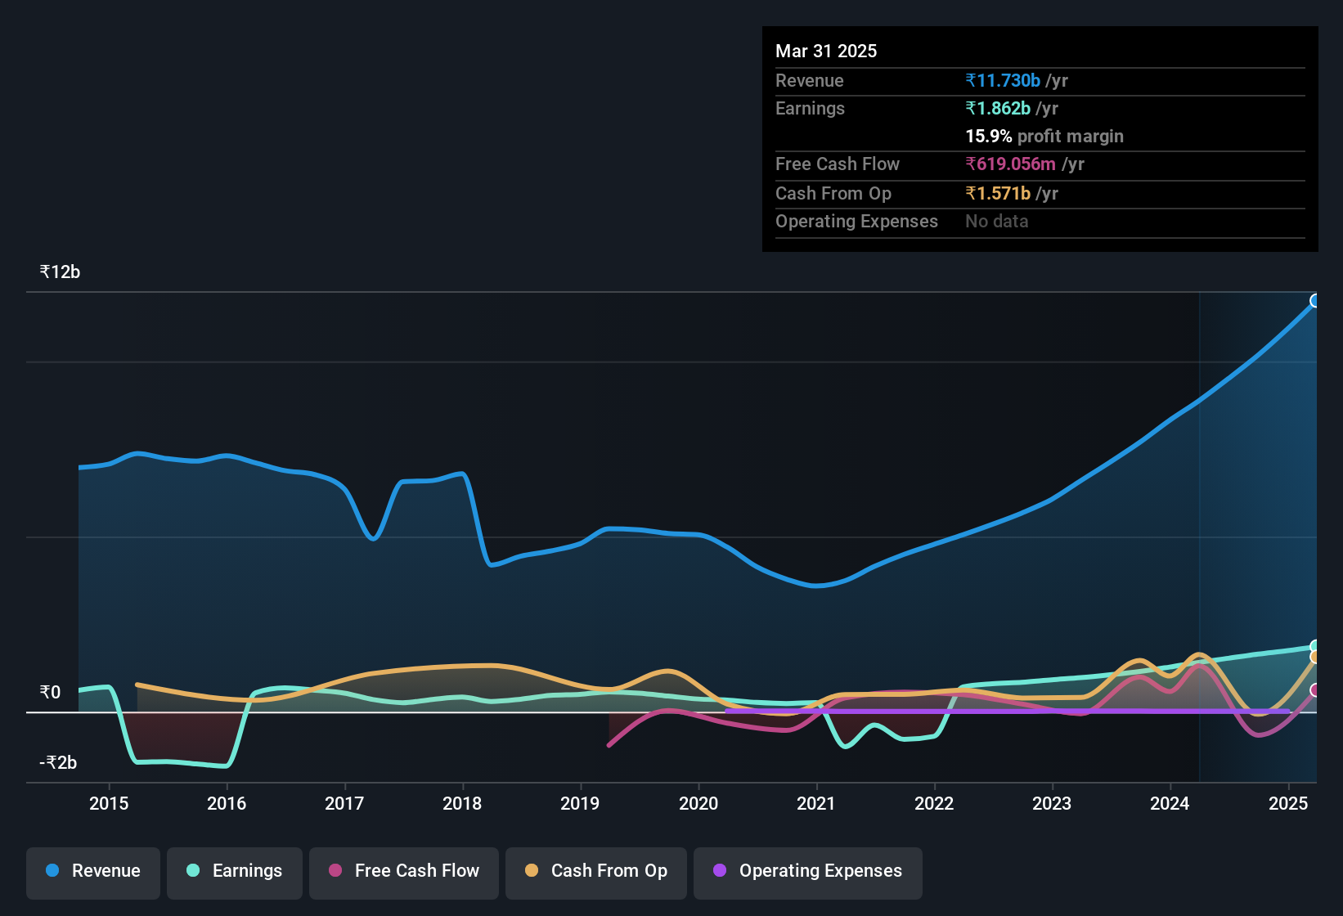
Task: Click the ₹12b y-axis label
Action: [x=60, y=272]
